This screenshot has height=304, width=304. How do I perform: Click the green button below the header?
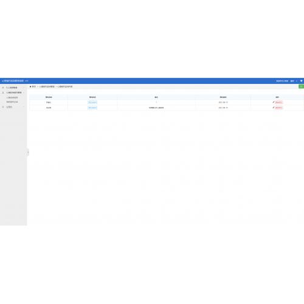pyautogui.click(x=302, y=86)
